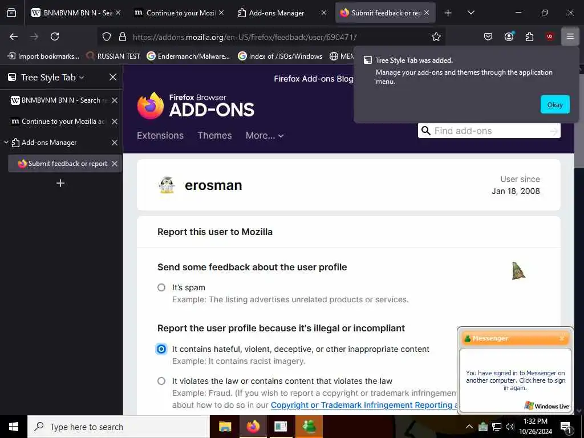The image size is (584, 438).
Task: Open Firefox Add-ons Blog link
Action: point(313,79)
